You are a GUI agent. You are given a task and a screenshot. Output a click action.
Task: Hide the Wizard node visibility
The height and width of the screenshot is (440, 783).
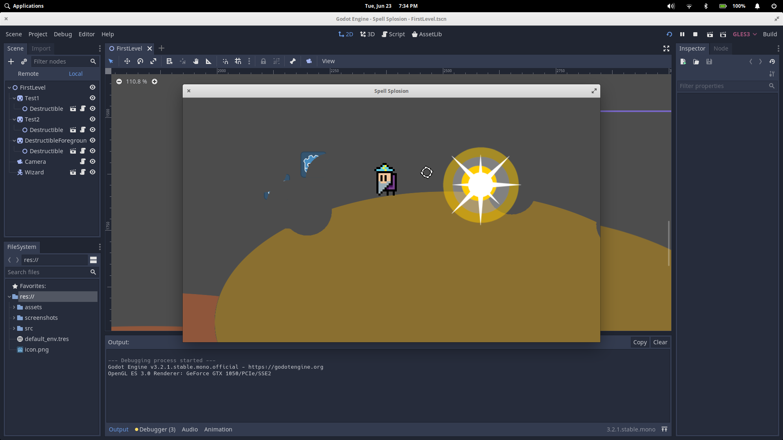(93, 172)
